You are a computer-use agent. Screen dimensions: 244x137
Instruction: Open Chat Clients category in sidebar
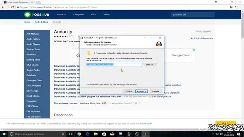[x=32, y=65]
